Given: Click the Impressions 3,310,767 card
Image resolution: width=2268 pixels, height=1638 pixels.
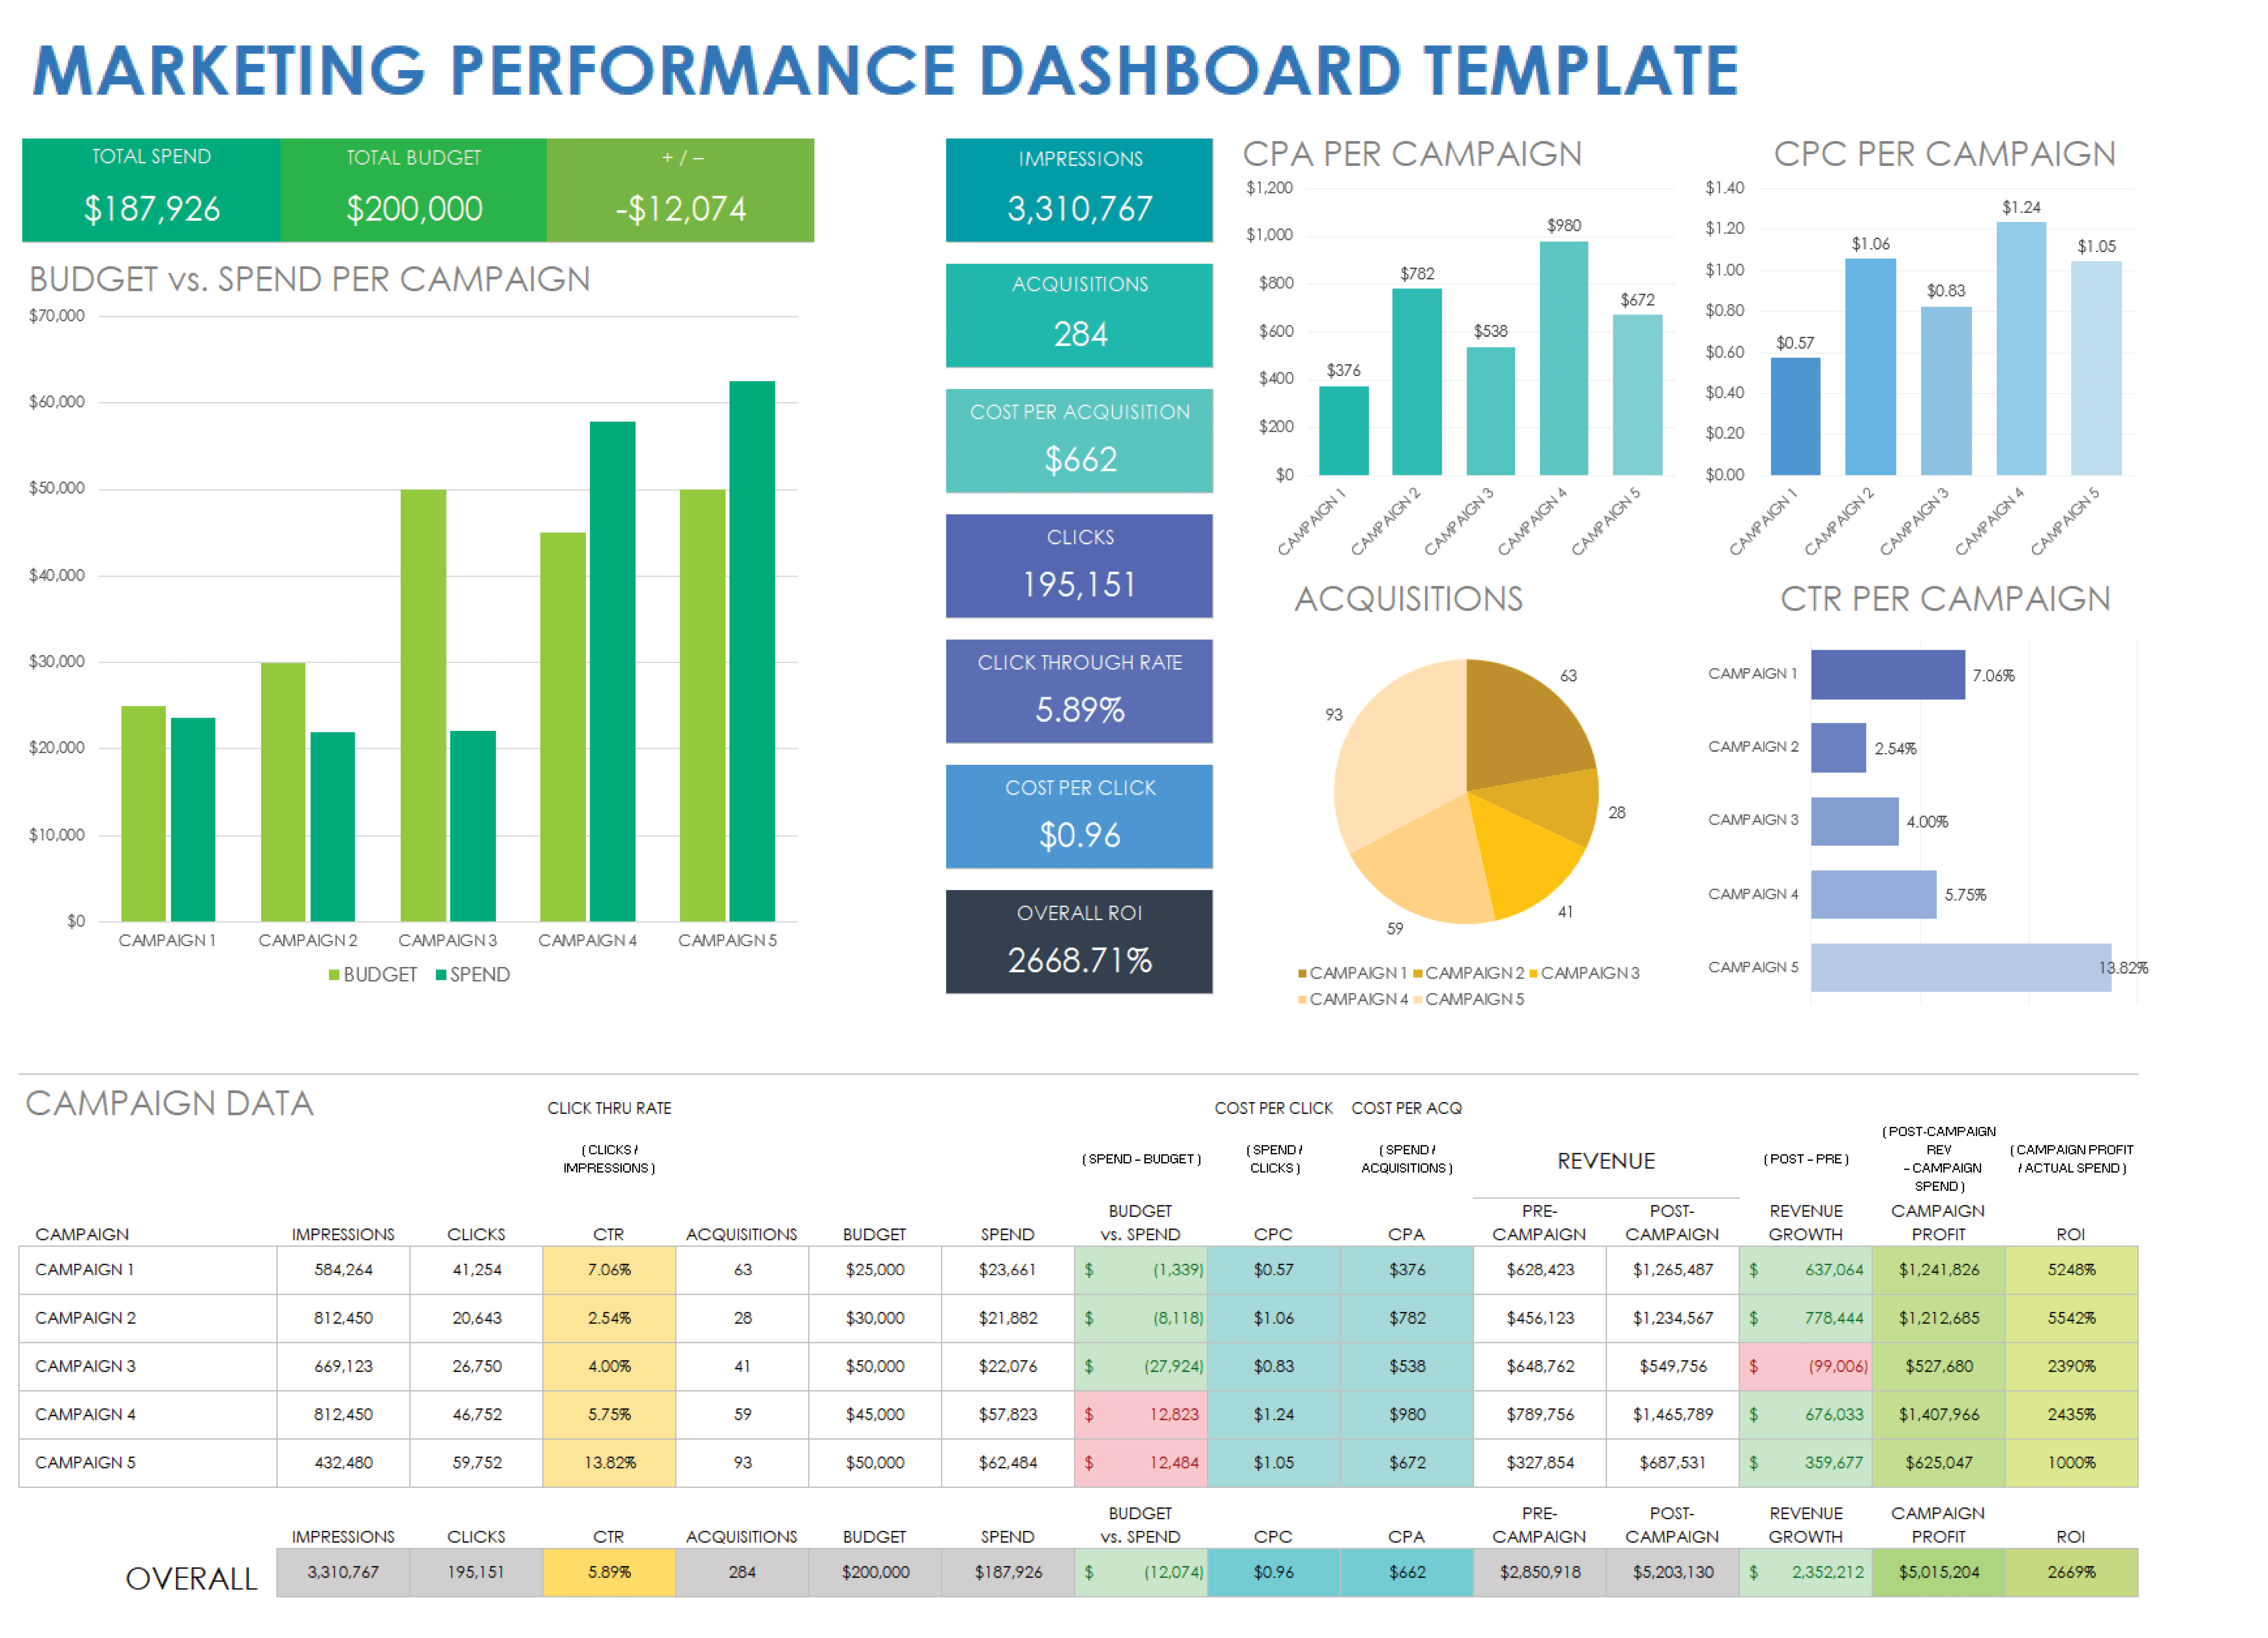Looking at the screenshot, I should tap(1079, 190).
